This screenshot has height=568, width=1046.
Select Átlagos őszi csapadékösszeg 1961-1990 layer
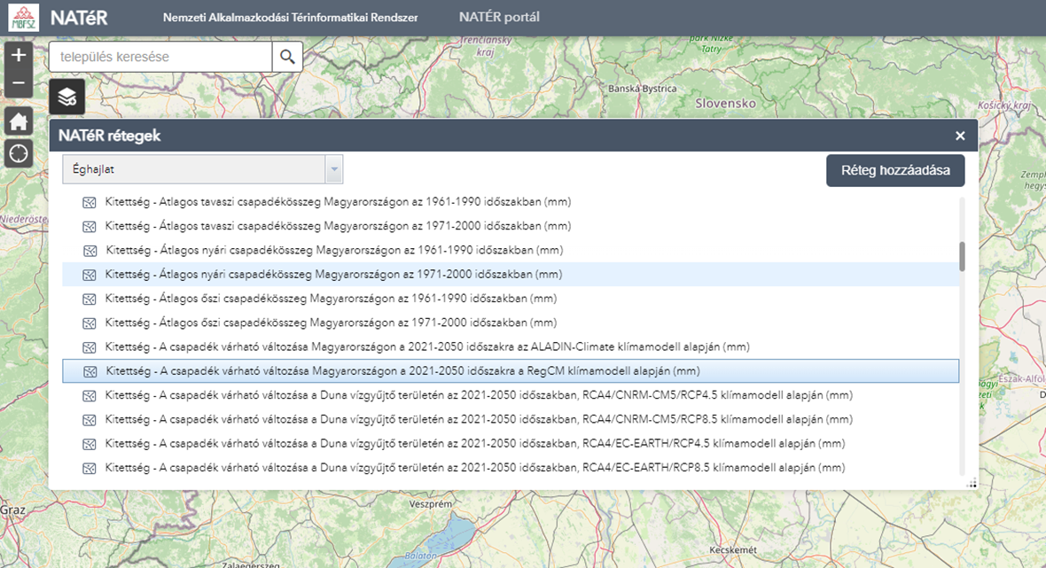click(x=331, y=298)
